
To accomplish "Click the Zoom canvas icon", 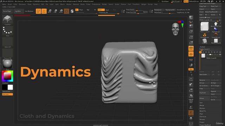I will pos(191,31).
